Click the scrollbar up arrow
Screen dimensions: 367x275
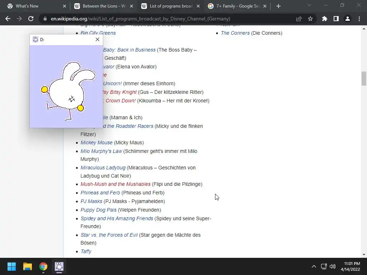click(x=364, y=29)
